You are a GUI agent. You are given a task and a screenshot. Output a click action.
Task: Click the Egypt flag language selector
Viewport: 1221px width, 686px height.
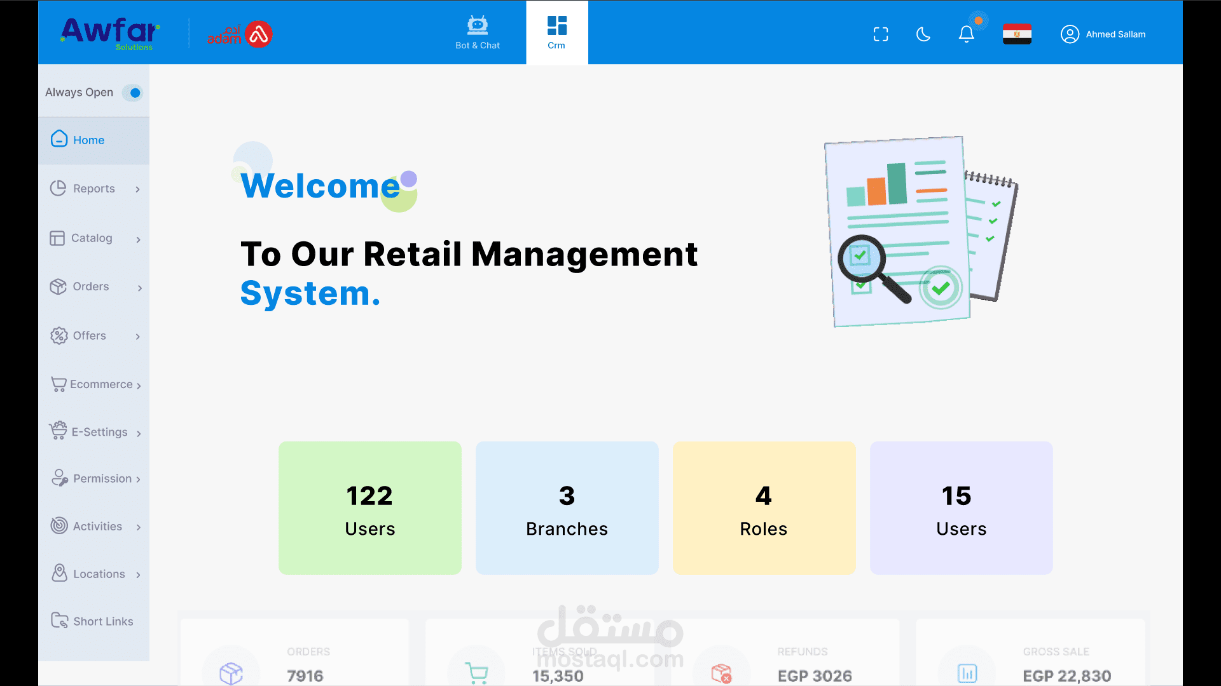(x=1017, y=34)
